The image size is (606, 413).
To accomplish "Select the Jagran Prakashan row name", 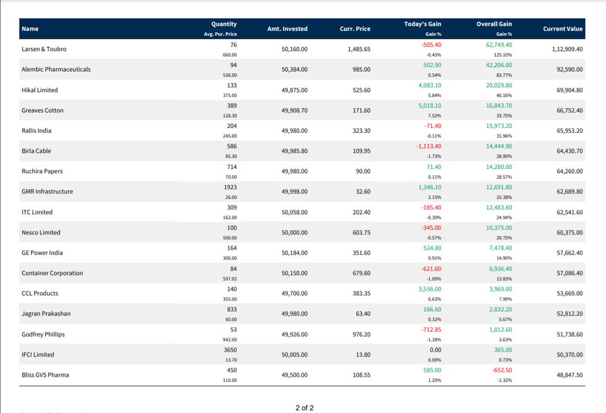I will pos(46,314).
